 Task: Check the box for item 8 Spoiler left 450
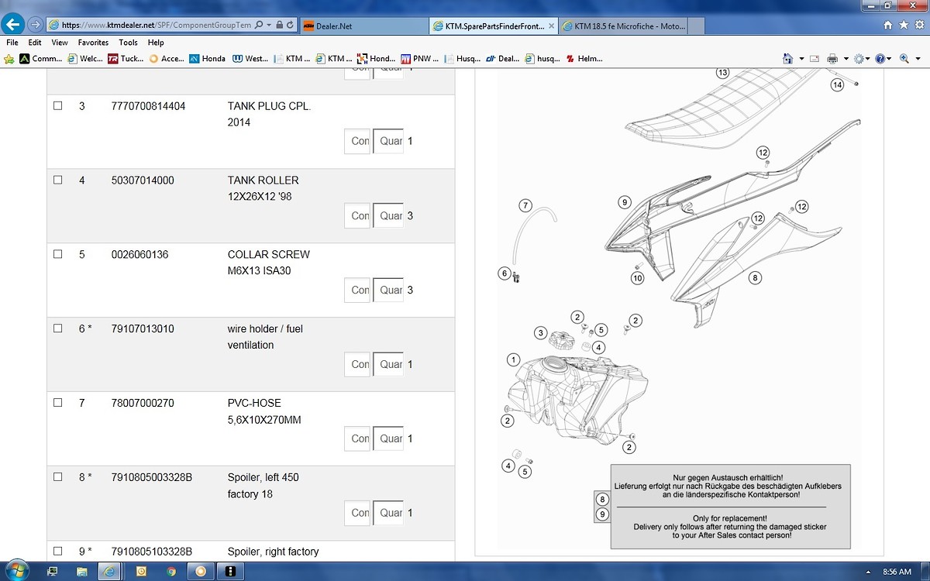click(57, 477)
